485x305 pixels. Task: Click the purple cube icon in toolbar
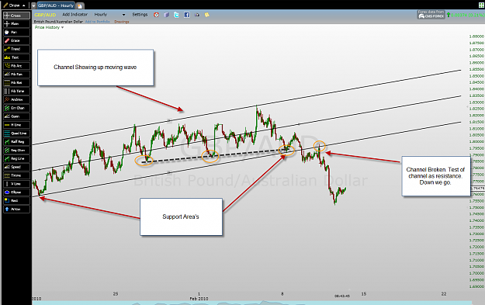pos(166,15)
